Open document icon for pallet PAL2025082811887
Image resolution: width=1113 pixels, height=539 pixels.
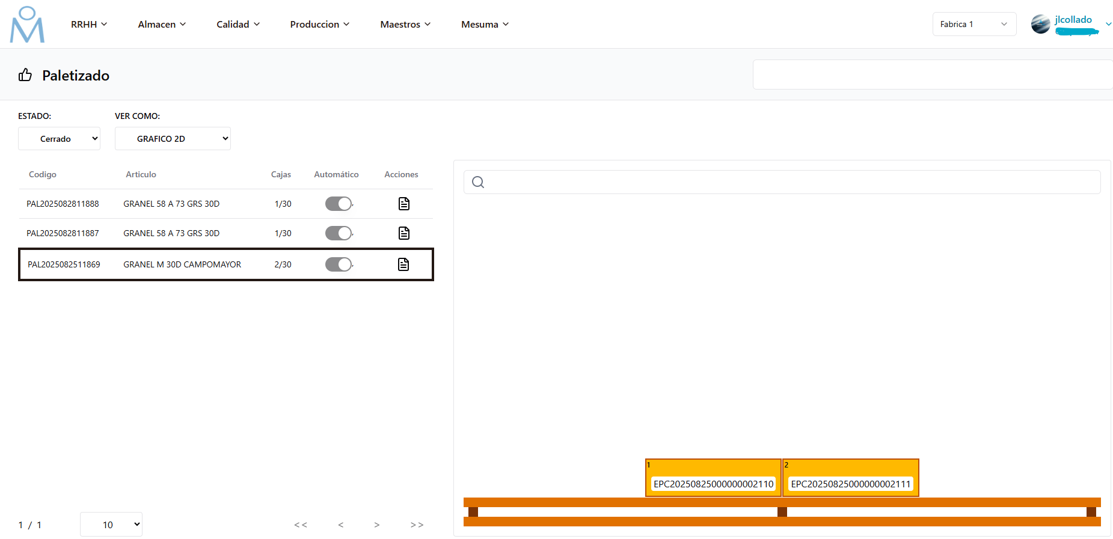404,233
